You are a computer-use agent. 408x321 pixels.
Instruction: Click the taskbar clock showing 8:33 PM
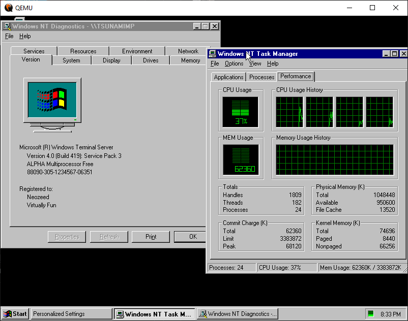click(x=390, y=314)
